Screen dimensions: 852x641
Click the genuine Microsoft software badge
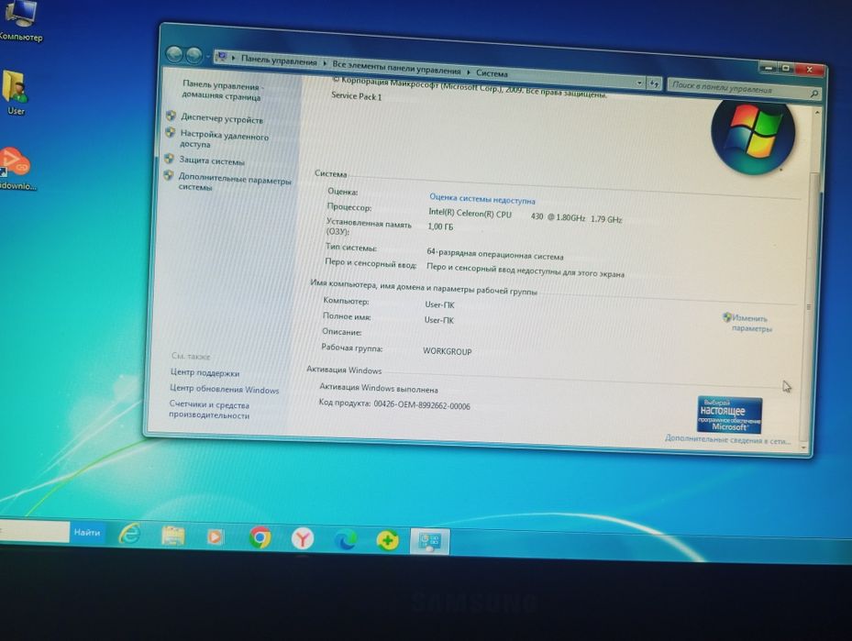[729, 414]
